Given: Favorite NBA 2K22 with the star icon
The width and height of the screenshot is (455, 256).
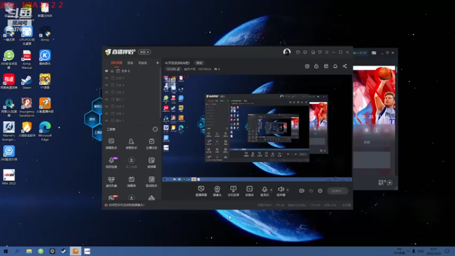Looking at the screenshot, I should [386, 130].
